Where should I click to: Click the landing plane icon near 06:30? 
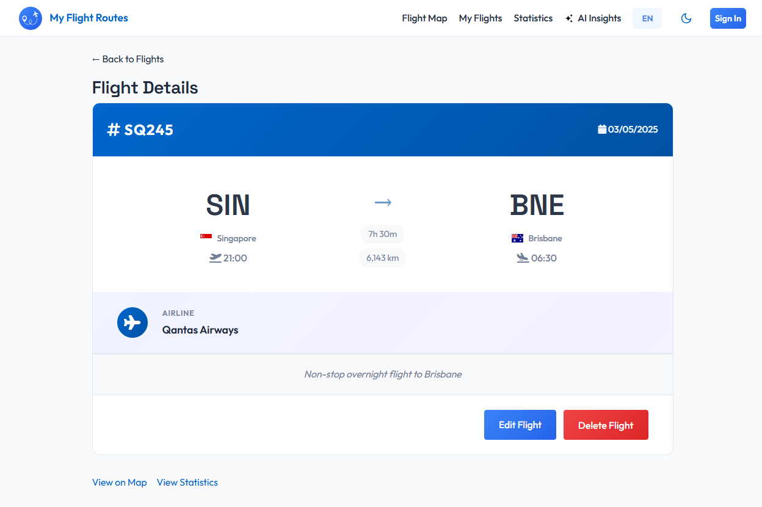coord(523,257)
